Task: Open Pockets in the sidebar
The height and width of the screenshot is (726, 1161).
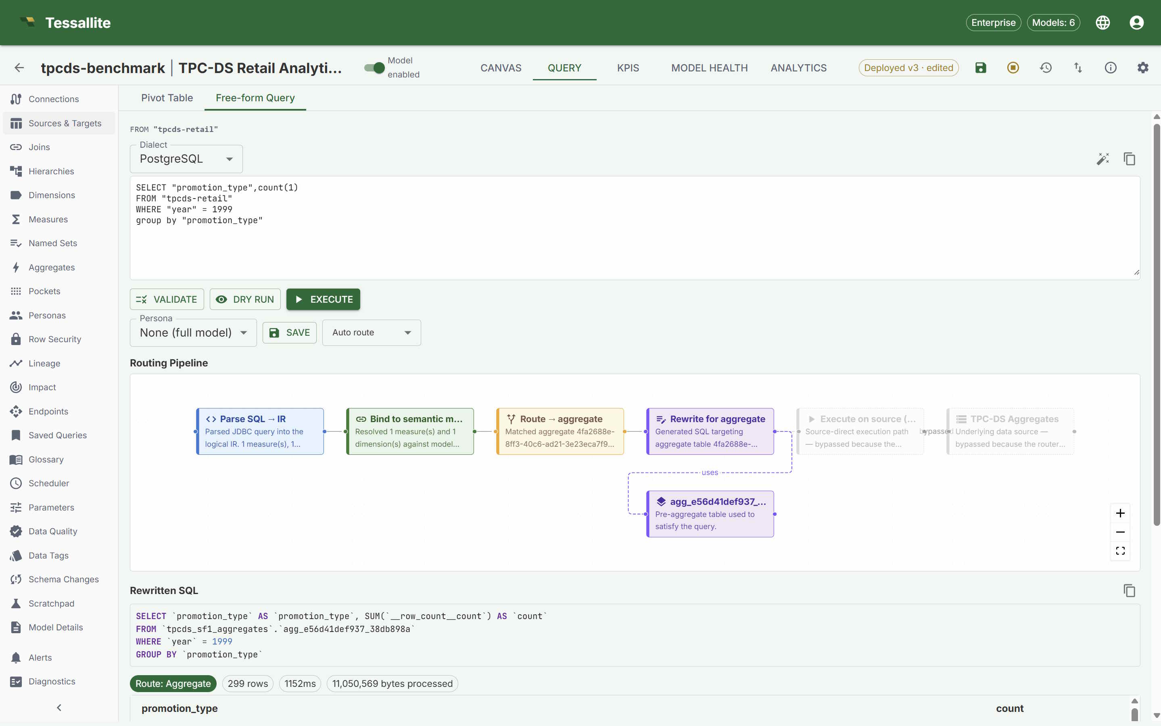Action: [x=59, y=291]
